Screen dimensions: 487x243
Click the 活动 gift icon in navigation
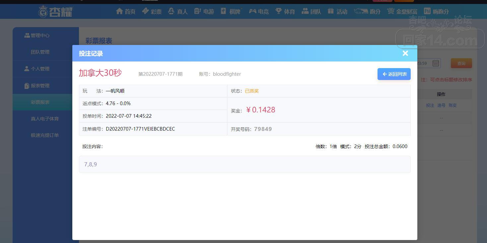click(x=331, y=11)
